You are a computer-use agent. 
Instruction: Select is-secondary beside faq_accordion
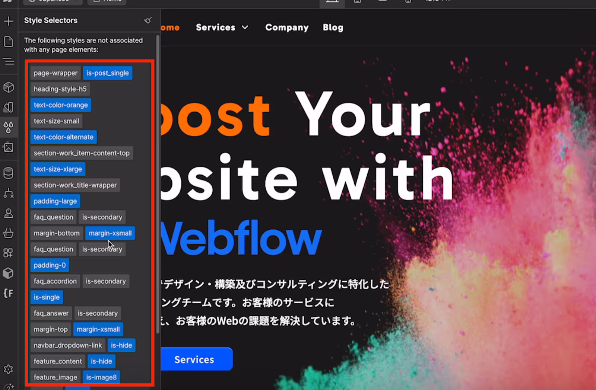pyautogui.click(x=106, y=281)
